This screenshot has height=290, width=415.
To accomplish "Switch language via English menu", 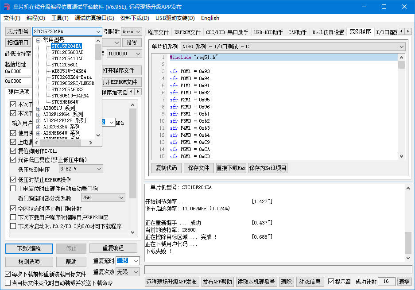I will [x=210, y=18].
